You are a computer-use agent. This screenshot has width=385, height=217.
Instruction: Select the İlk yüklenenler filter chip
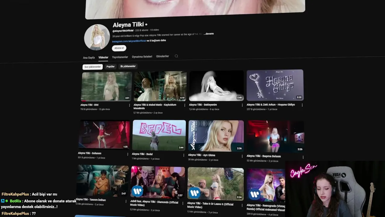click(x=128, y=66)
